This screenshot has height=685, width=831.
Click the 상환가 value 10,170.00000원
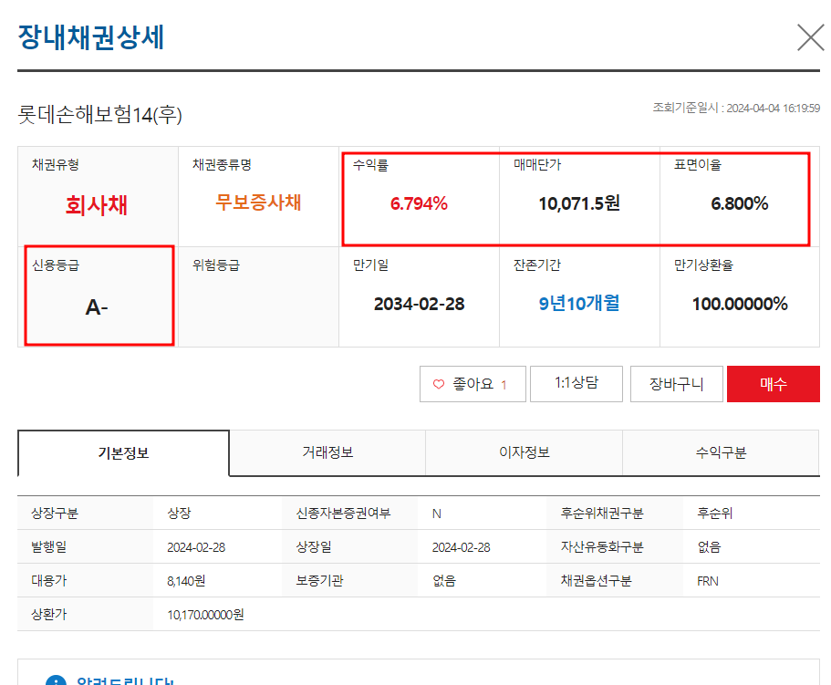pos(205,615)
